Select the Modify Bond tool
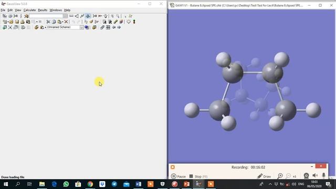Viewport: 336px width, 189px height. (71, 16)
